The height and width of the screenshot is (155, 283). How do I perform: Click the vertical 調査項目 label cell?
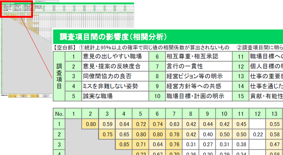click(59, 76)
